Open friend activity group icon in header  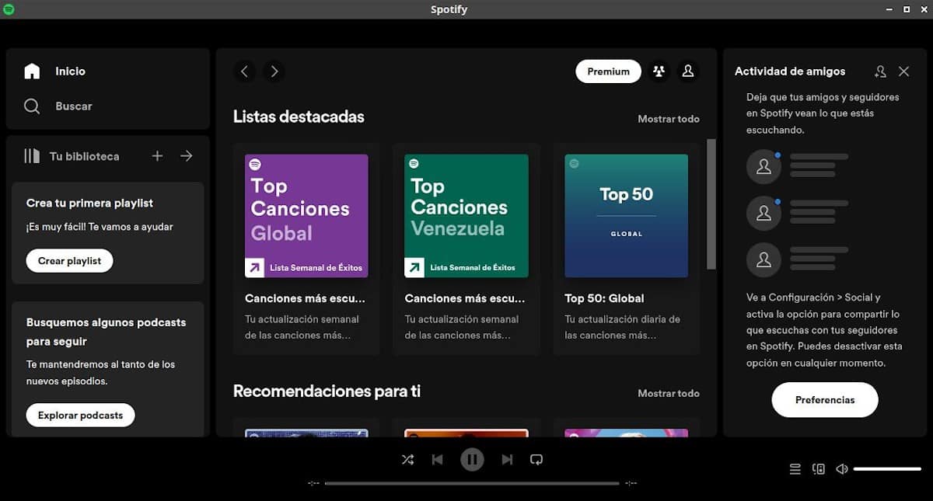659,71
